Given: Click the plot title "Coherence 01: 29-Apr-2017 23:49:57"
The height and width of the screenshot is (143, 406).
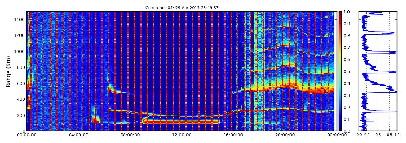Looking at the screenshot, I should point(182,8).
